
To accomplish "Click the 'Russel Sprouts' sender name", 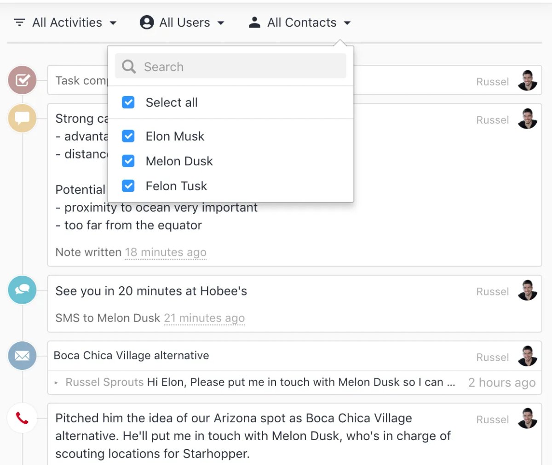I will click(x=105, y=382).
